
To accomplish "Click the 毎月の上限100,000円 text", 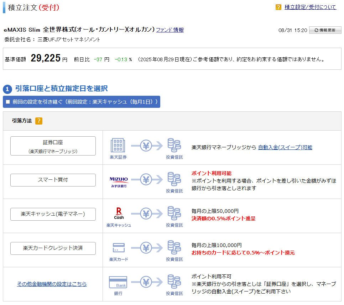I will pyautogui.click(x=217, y=245).
